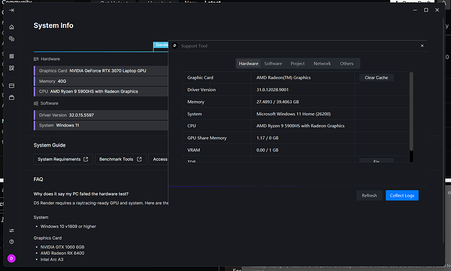
Task: Select the dotted grid sidebar icon
Action: coord(12,56)
